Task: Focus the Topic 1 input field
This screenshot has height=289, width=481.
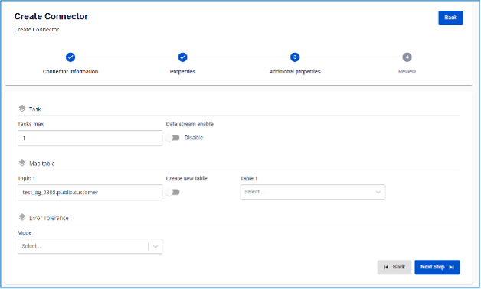Action: click(x=90, y=192)
